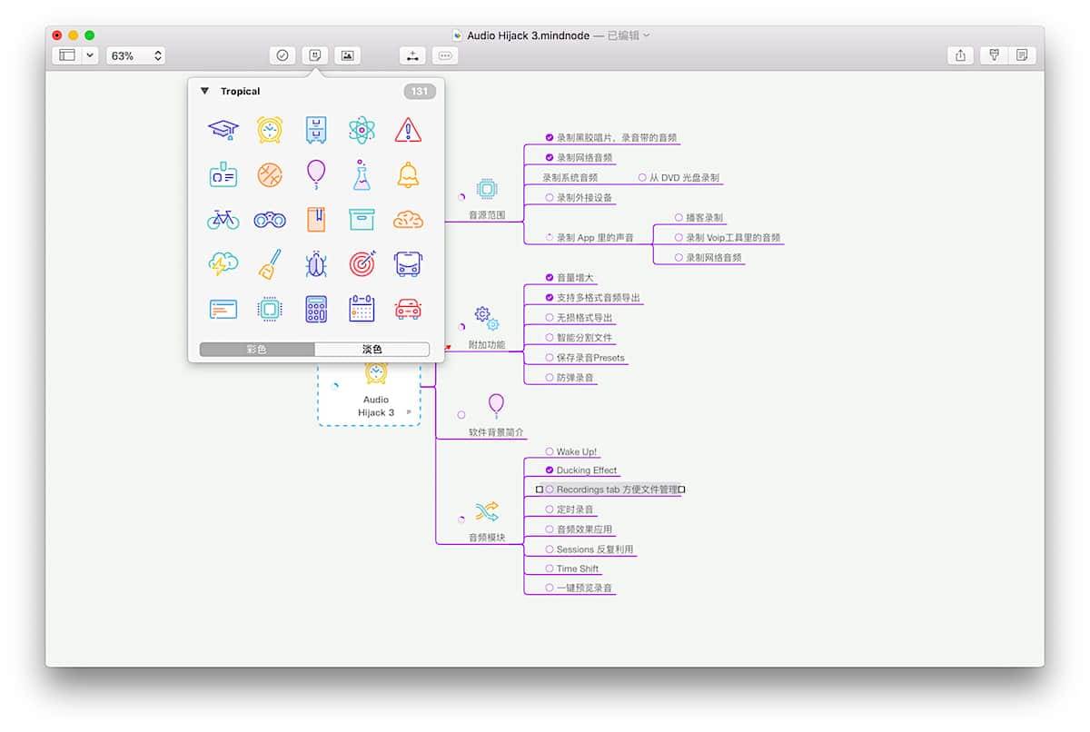Pick the blue bus sticker
This screenshot has height=732, width=1090.
409,263
